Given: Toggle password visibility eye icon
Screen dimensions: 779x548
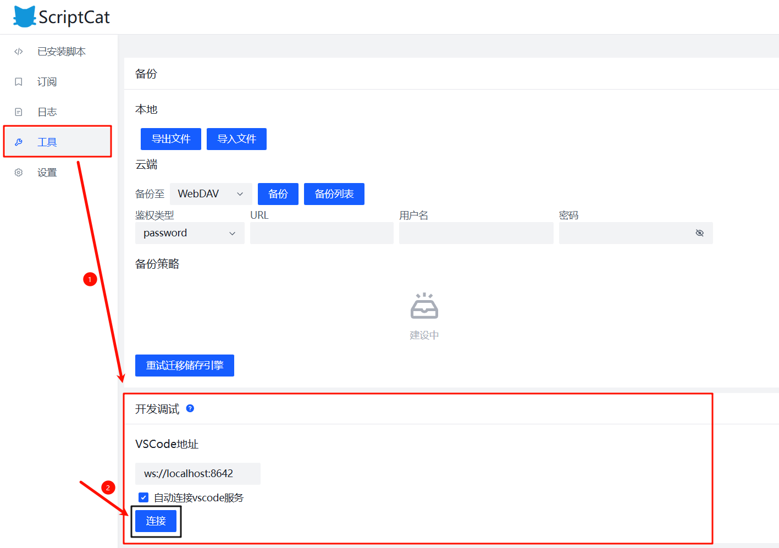Looking at the screenshot, I should pyautogui.click(x=699, y=233).
